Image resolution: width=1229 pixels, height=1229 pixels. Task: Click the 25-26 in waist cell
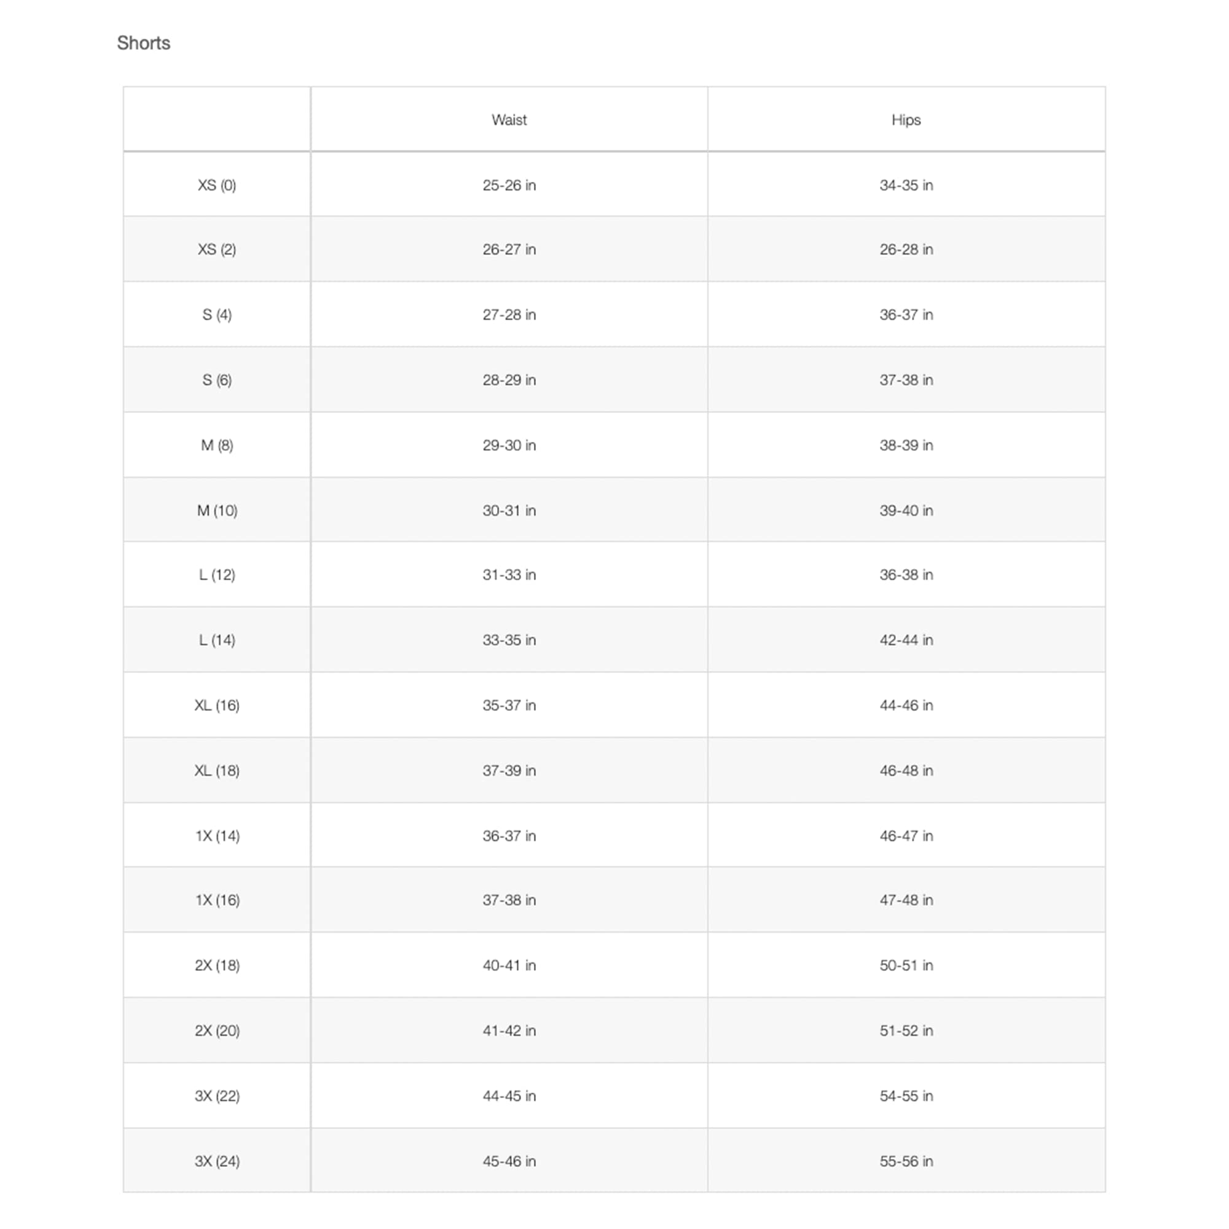coord(509,185)
